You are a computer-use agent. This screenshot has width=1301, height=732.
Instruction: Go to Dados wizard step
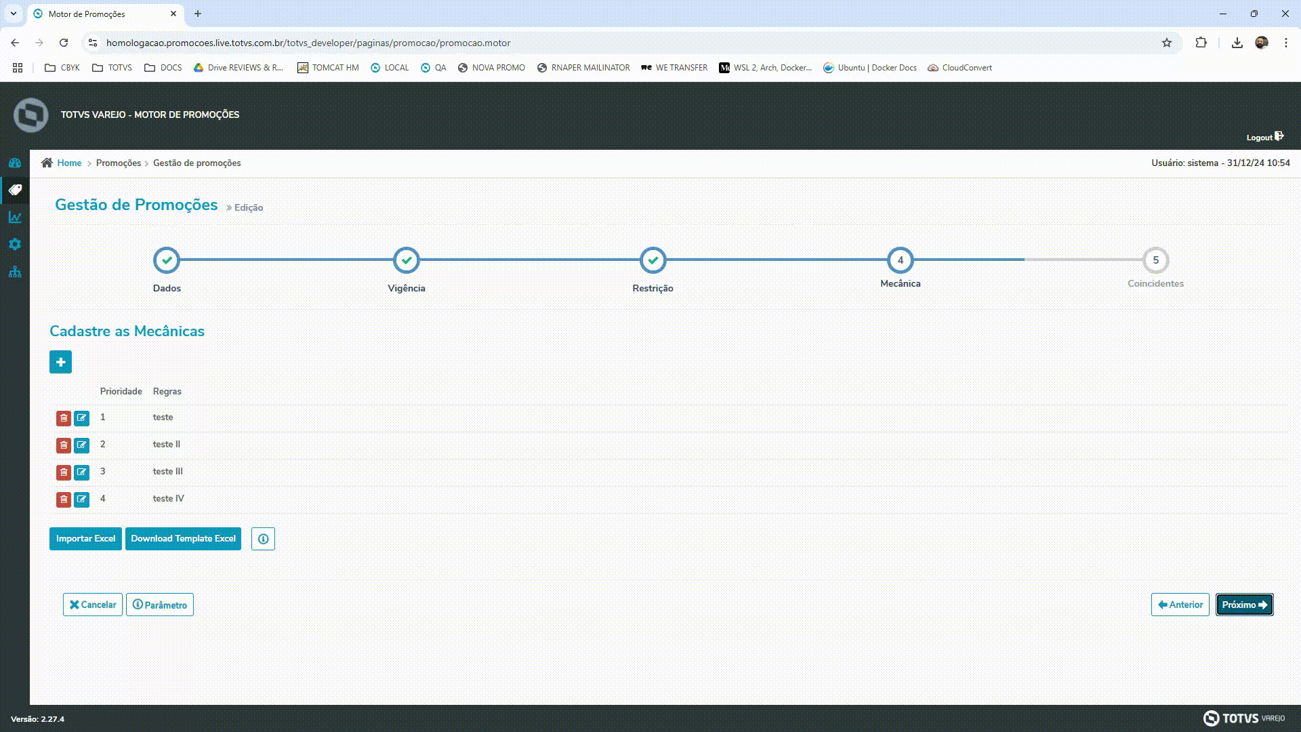pyautogui.click(x=167, y=260)
